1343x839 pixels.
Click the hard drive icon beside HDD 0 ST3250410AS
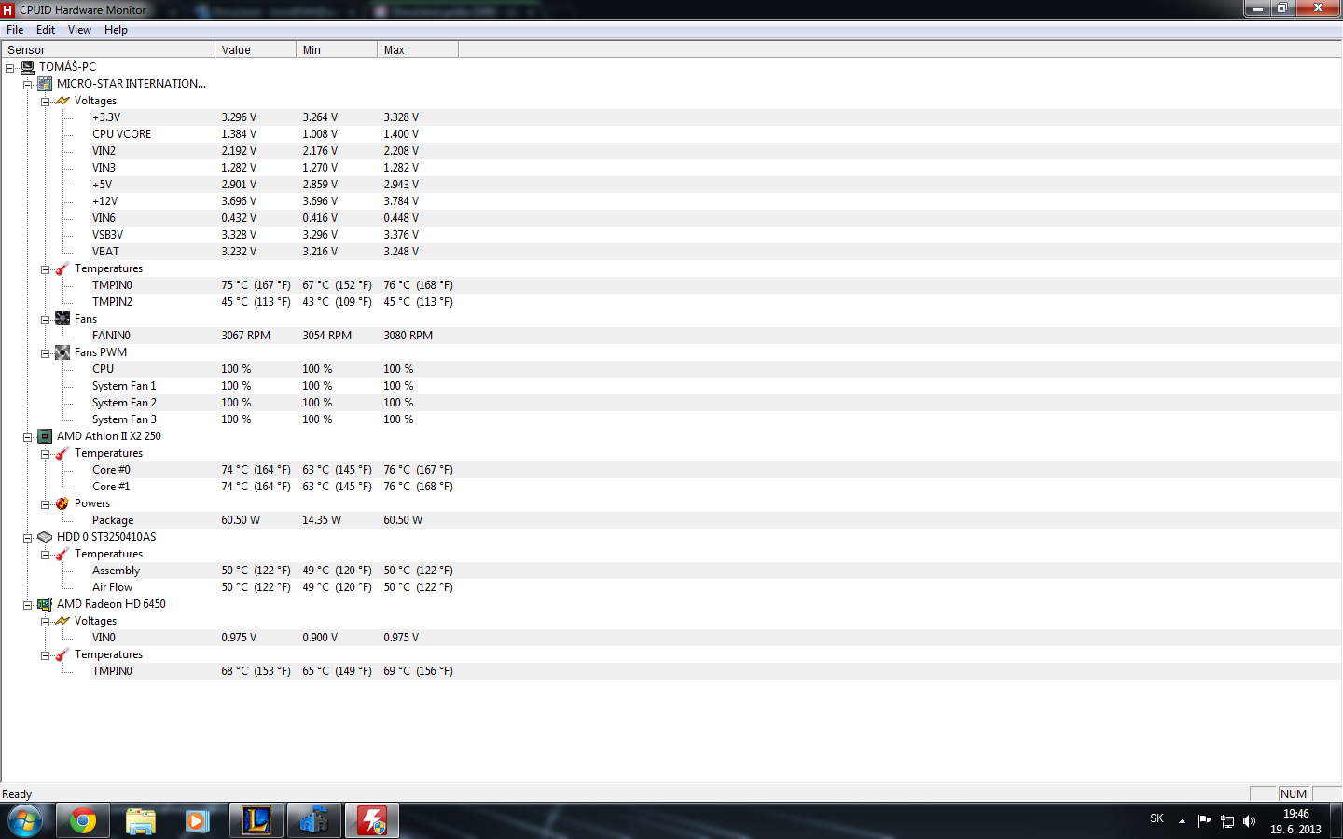(45, 537)
